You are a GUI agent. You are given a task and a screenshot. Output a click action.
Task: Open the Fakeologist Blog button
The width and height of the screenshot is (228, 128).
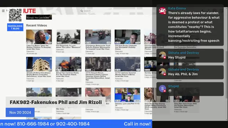point(15,27)
